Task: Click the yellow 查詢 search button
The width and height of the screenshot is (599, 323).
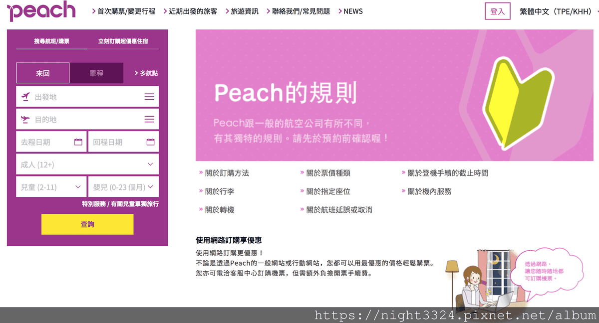Action: click(x=87, y=224)
